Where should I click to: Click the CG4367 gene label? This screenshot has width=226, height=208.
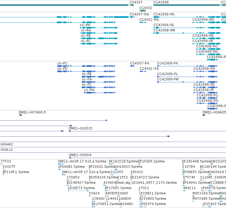pos(136,2)
